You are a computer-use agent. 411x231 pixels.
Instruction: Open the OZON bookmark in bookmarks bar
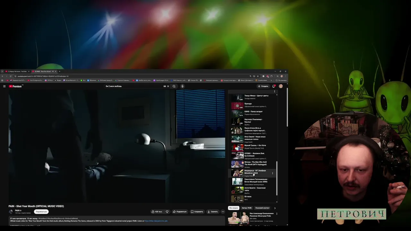tap(49, 80)
